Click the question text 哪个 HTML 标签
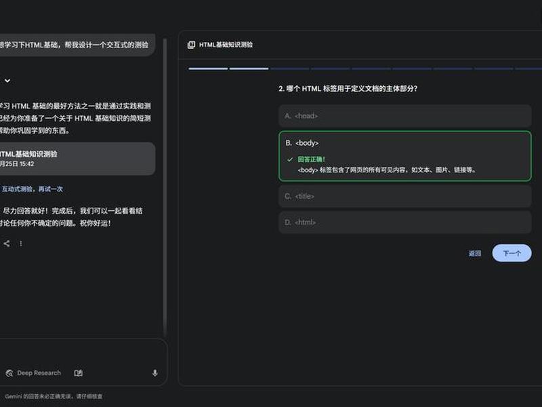Image resolution: width=542 pixels, height=407 pixels. [x=348, y=89]
